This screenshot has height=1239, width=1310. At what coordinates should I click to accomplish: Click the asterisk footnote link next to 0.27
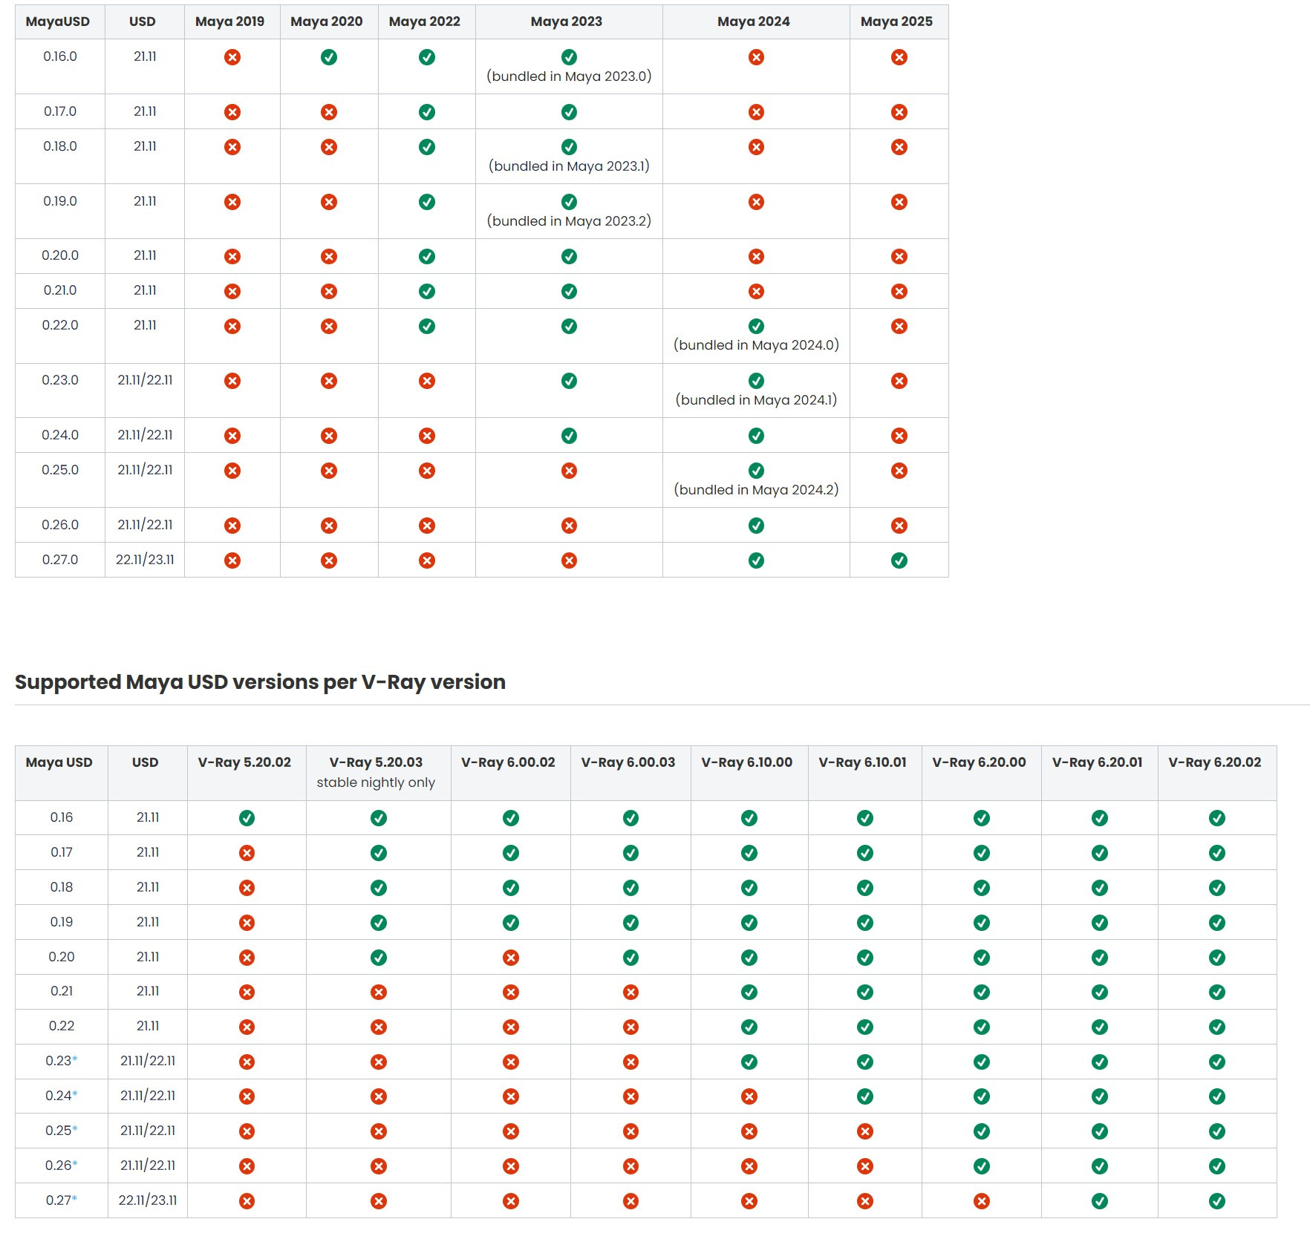75,1199
